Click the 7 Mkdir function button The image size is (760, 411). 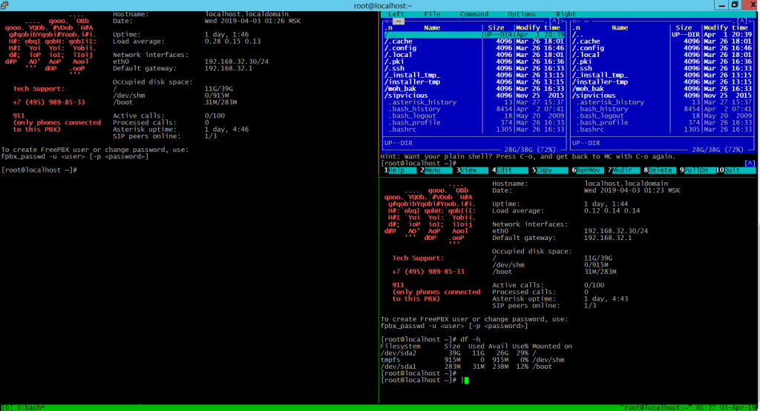pyautogui.click(x=624, y=170)
